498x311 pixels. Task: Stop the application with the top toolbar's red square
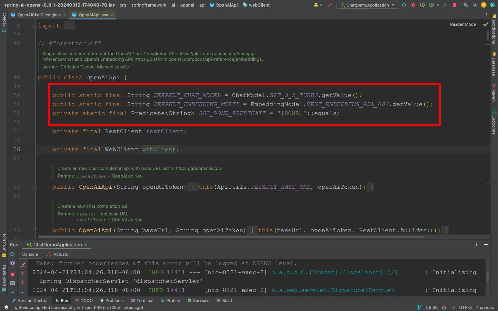point(455,5)
